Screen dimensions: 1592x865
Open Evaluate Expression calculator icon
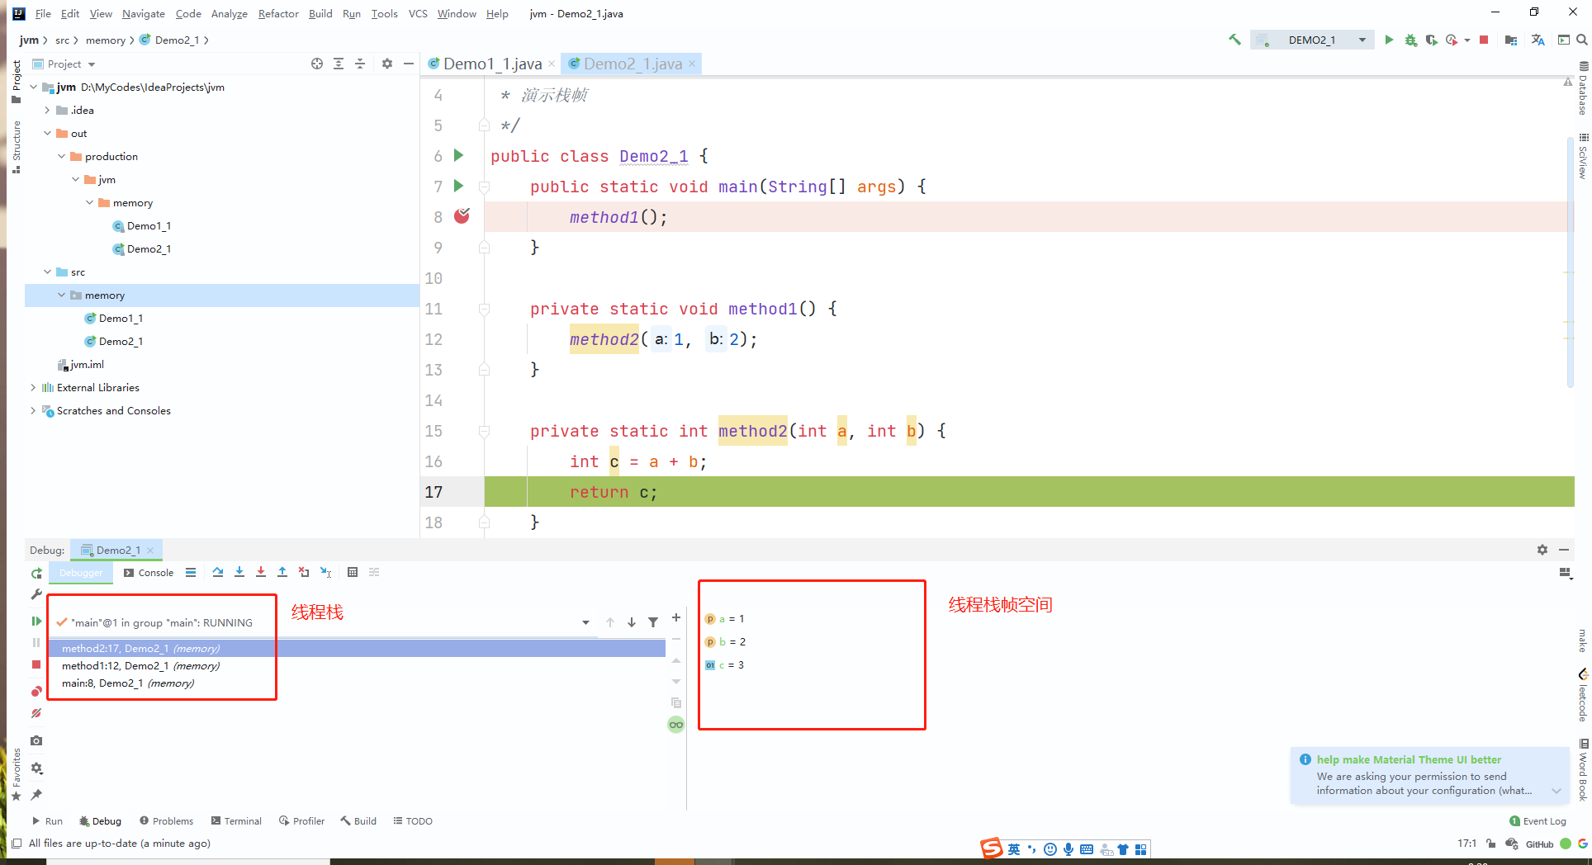[x=353, y=572]
